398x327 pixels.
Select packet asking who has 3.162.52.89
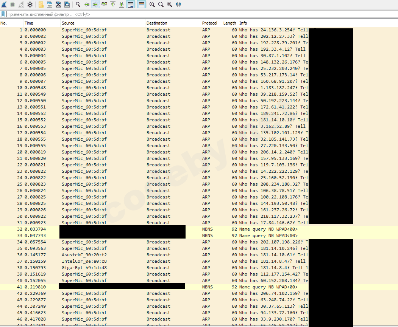click(x=199, y=126)
